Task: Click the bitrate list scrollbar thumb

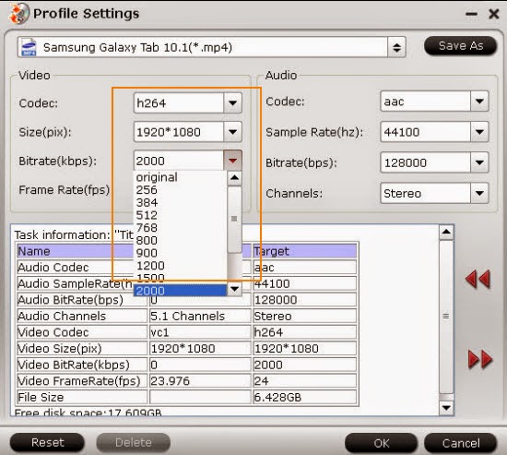Action: point(234,220)
